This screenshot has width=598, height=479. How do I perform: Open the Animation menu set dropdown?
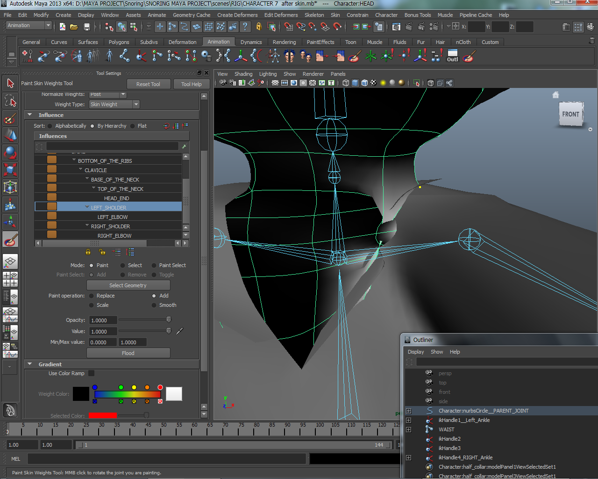pos(29,26)
